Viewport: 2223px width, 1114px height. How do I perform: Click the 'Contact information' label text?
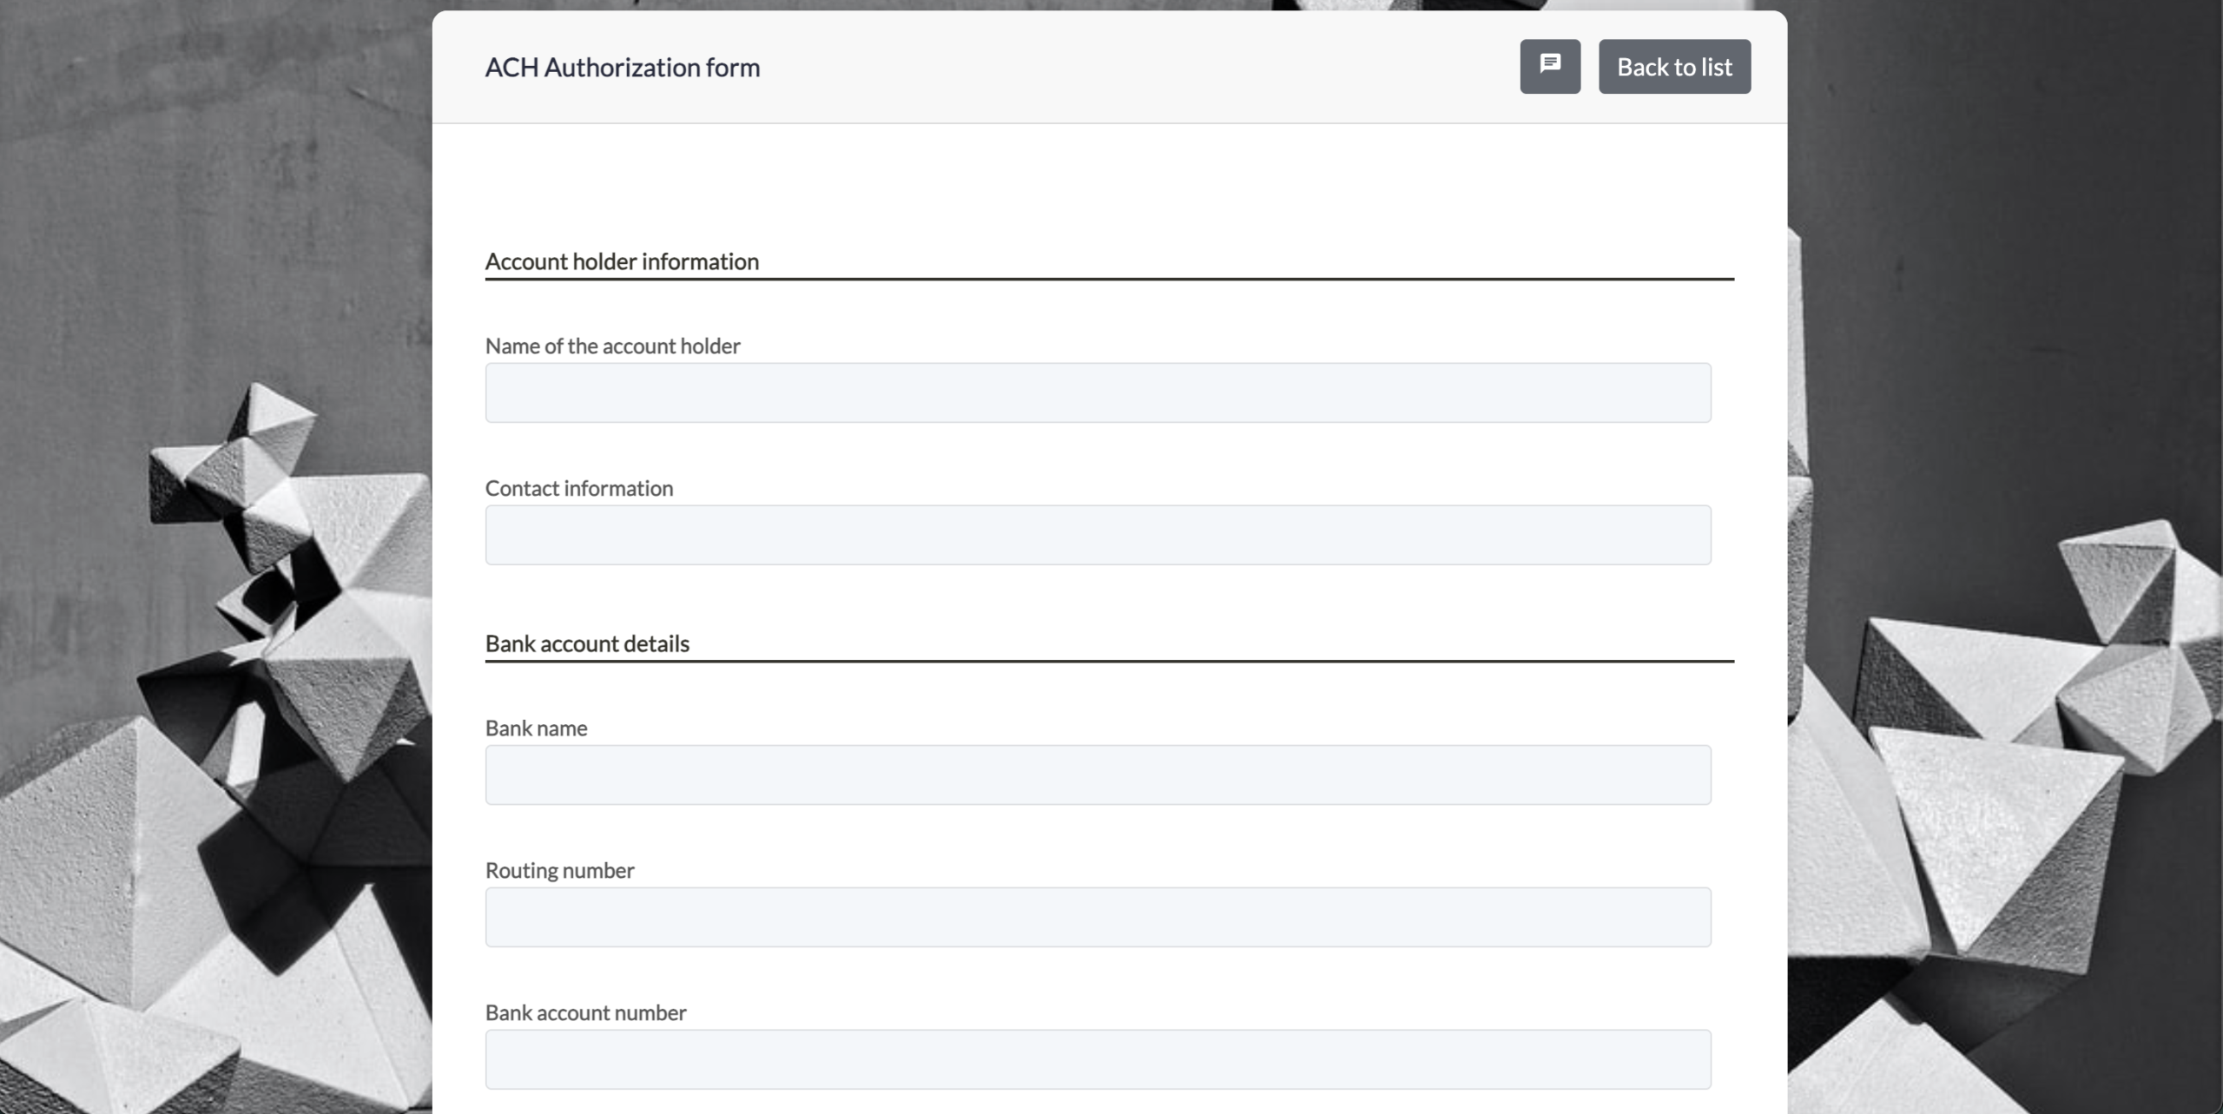point(578,488)
